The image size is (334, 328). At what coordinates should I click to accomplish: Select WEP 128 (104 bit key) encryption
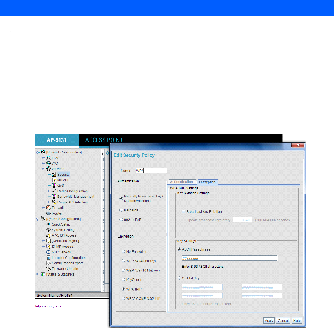(123, 270)
